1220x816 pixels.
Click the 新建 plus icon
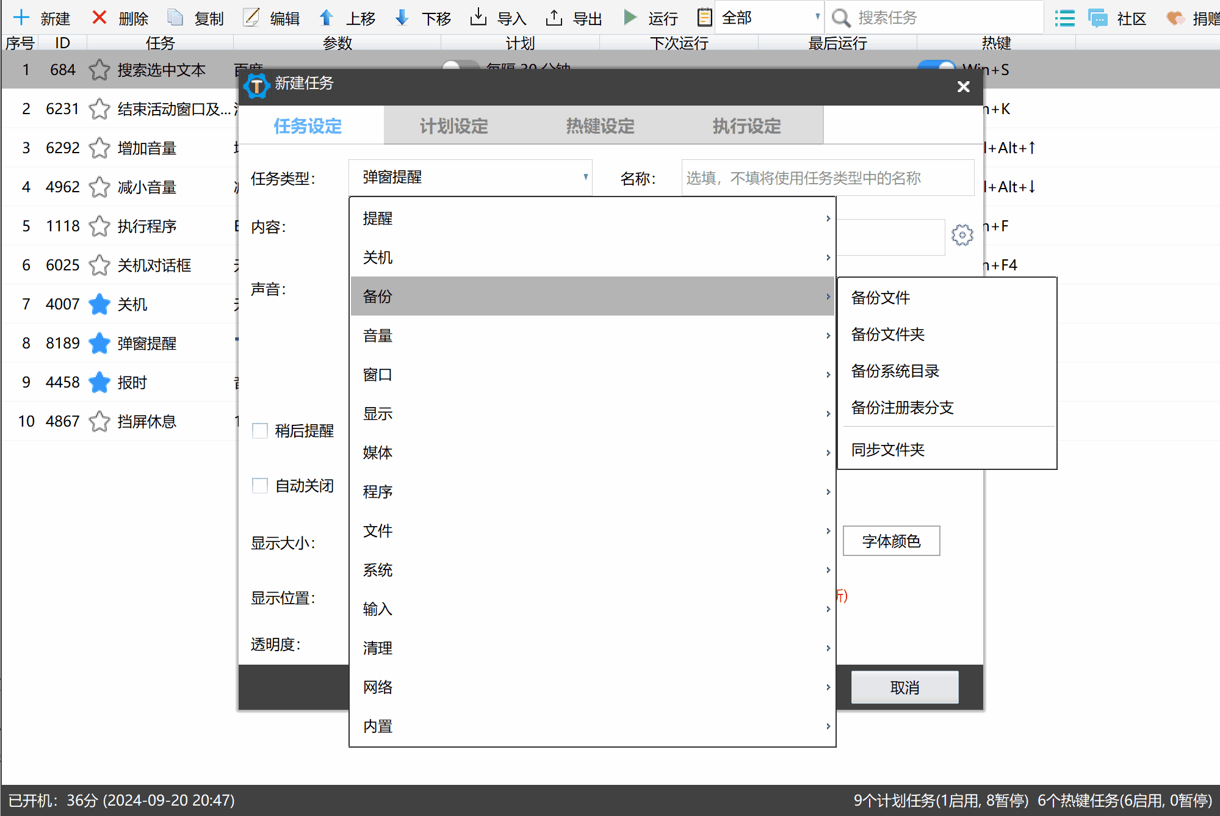pyautogui.click(x=21, y=18)
